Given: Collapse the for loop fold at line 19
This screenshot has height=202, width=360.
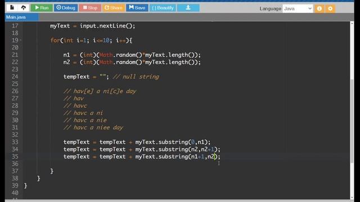Looking at the screenshot, I should point(21,40).
